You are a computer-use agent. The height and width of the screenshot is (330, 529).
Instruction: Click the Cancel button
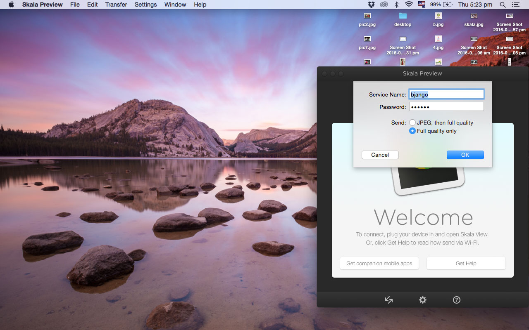(380, 155)
